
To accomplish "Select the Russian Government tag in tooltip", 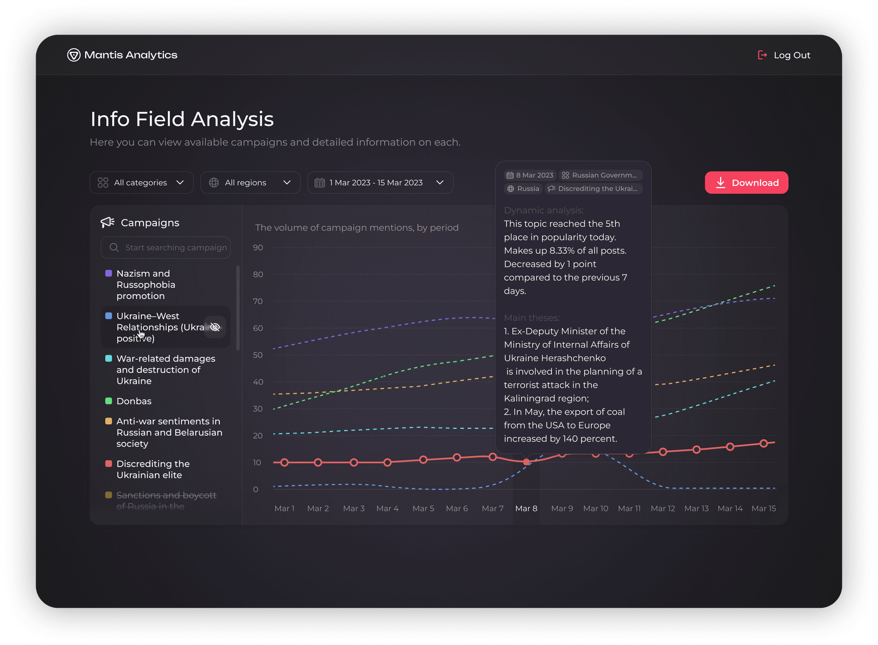I will point(599,175).
